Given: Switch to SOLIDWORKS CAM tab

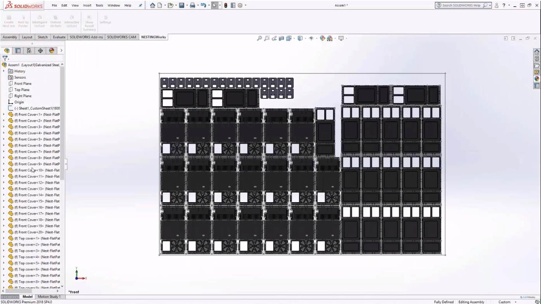Looking at the screenshot, I should point(122,37).
